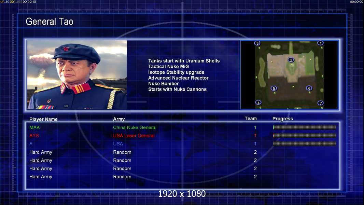Select player name "AYS"
This screenshot has width=364, height=205.
34,136
